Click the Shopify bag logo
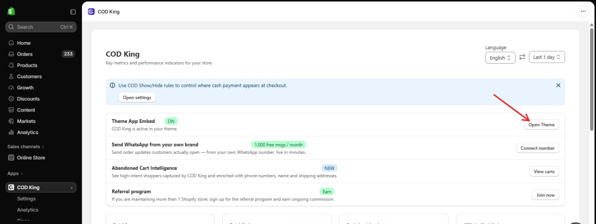The height and width of the screenshot is (224, 596). 11,11
